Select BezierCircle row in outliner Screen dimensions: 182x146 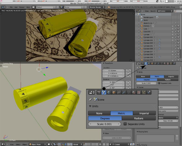coord(154,23)
